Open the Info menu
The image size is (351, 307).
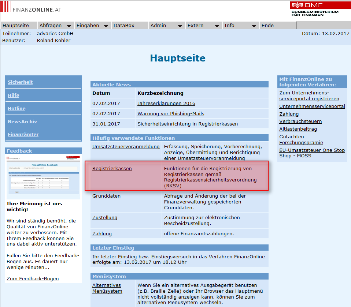(x=229, y=26)
